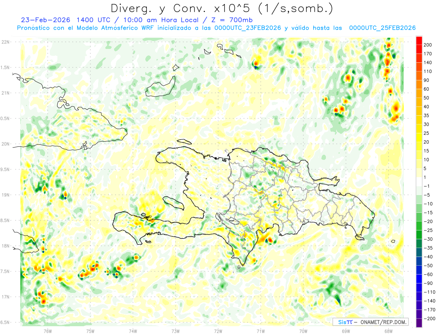436x336 pixels.
Task: Click the white color band between 1 and -1
Action: (419, 182)
